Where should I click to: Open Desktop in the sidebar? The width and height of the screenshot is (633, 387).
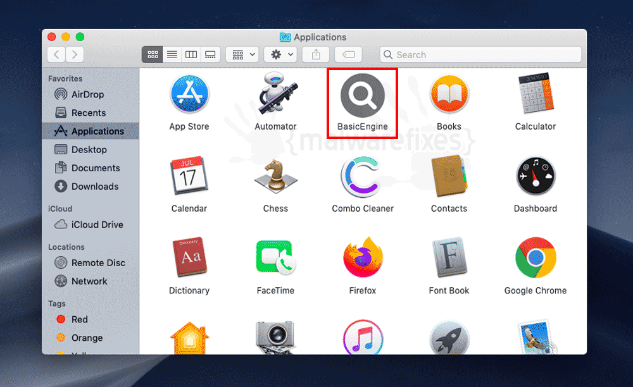pos(91,150)
